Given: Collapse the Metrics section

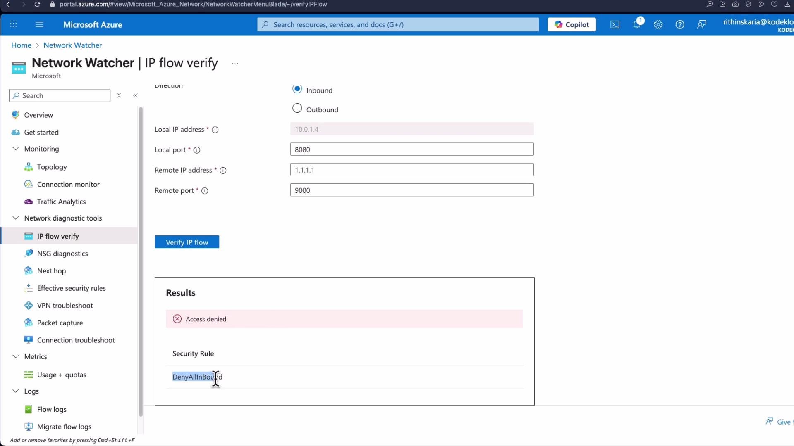Looking at the screenshot, I should click(x=16, y=356).
